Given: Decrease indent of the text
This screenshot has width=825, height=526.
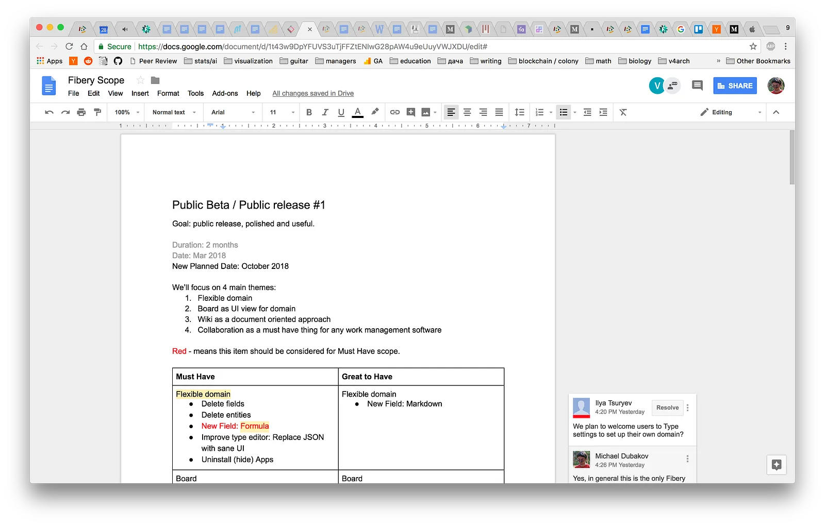Looking at the screenshot, I should tap(587, 112).
